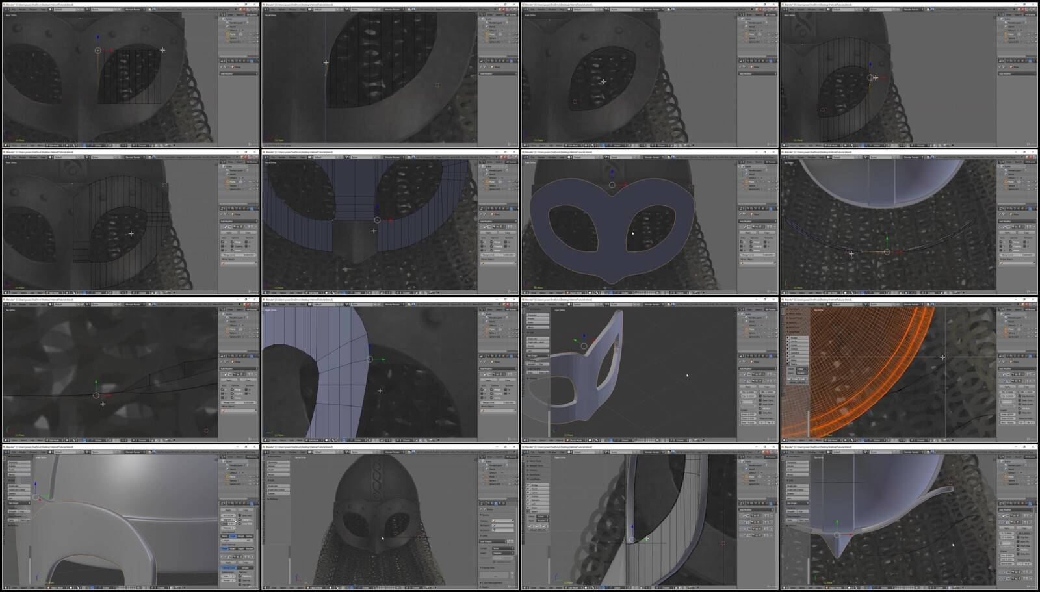Click editor type icon in full-helmet frame header
Screen dimensions: 1040x592
266,452
